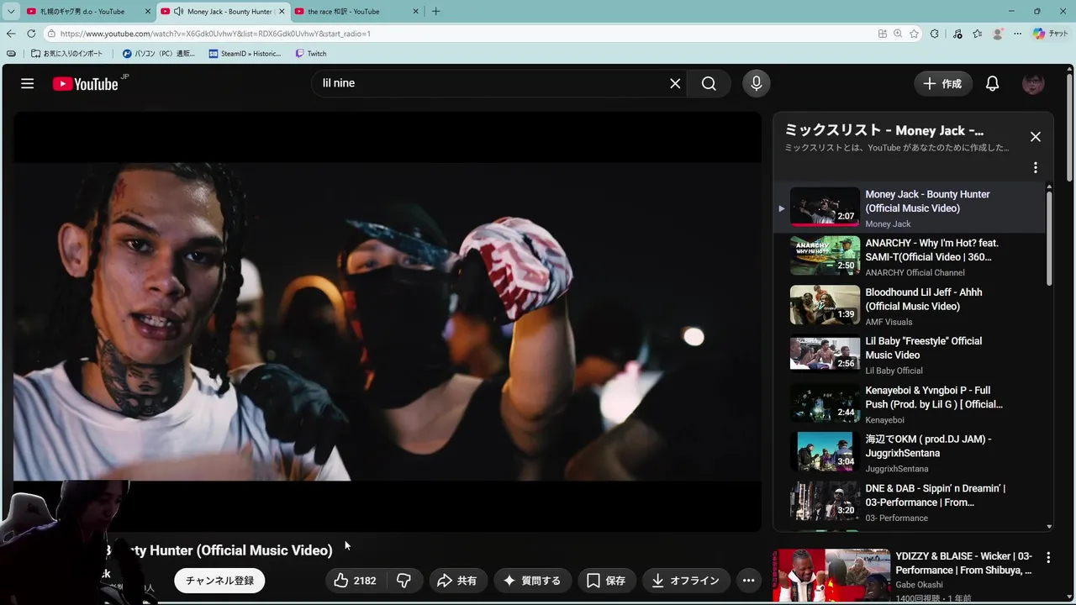Pause the video by clicking player
The image size is (1076, 605).
pyautogui.click(x=388, y=321)
